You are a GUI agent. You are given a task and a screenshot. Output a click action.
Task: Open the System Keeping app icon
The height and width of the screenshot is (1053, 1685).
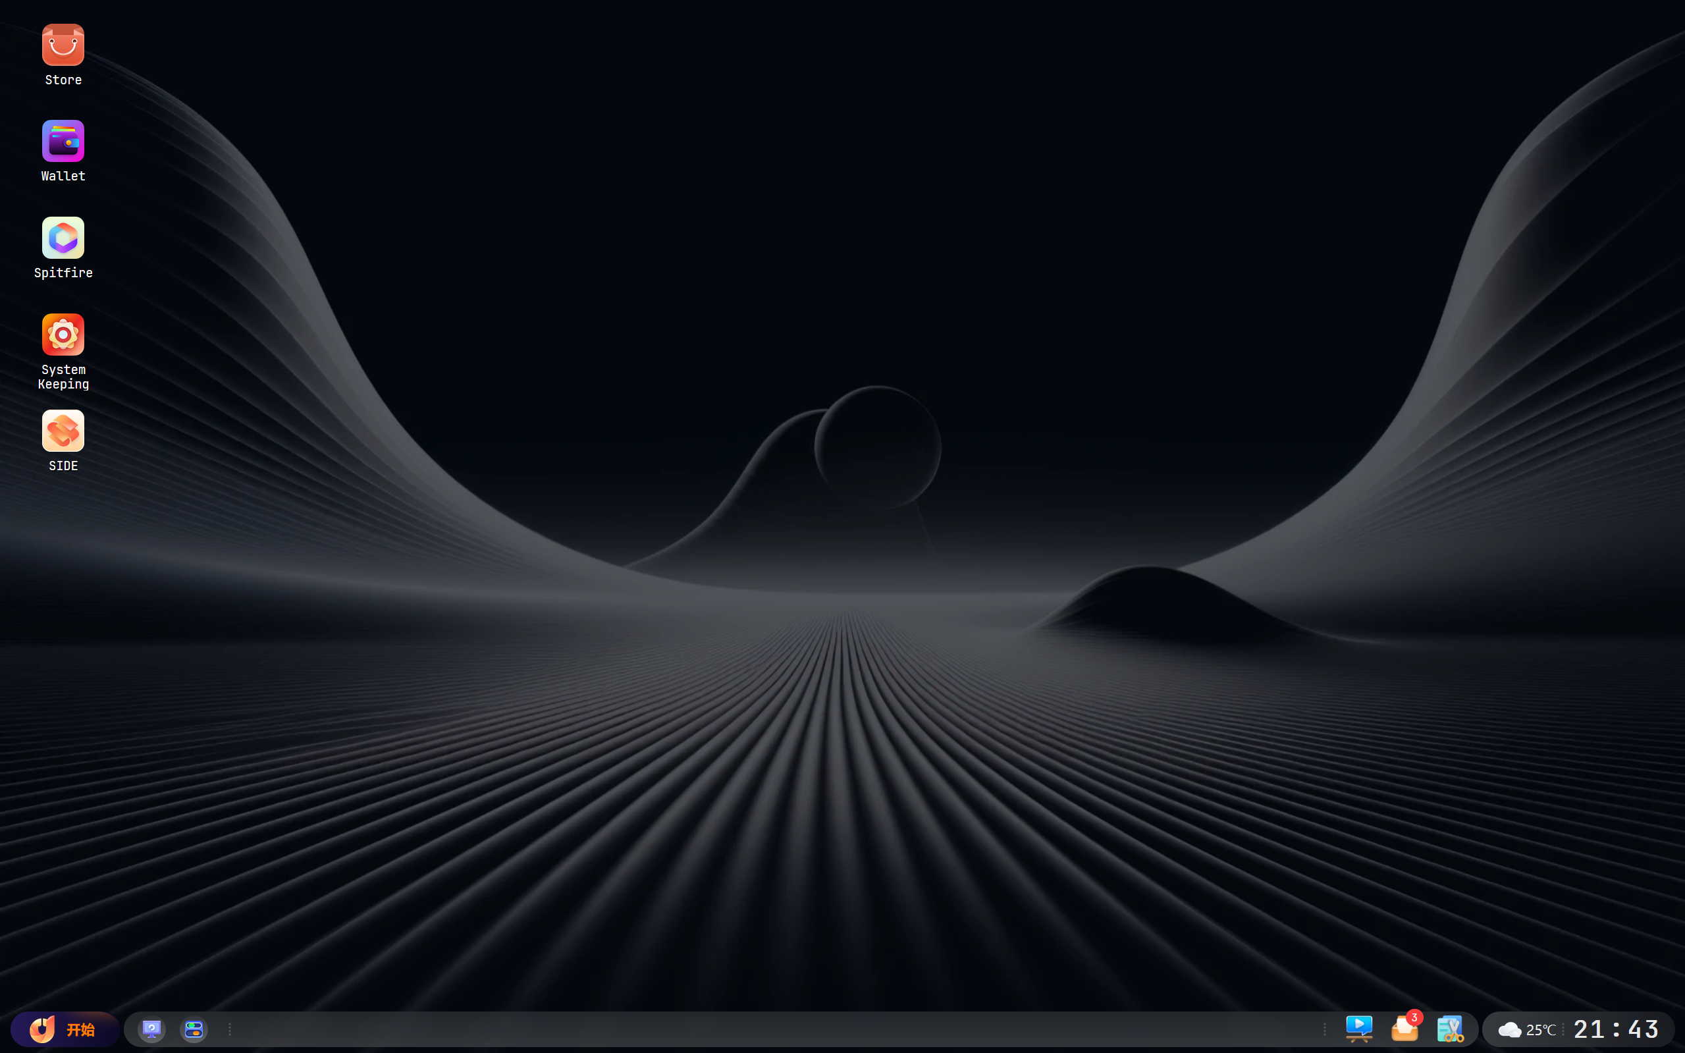[x=63, y=335]
